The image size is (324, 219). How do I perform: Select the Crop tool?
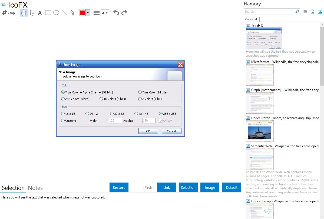pos(8,13)
